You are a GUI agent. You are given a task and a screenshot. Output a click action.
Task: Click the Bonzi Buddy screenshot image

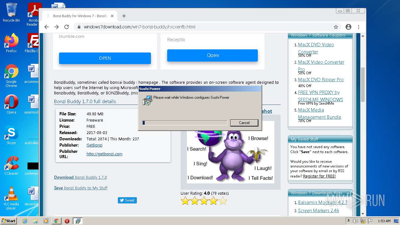click(231, 152)
